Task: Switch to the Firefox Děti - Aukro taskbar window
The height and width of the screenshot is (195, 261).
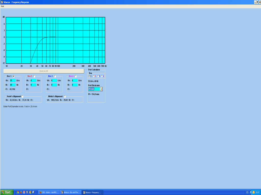Action: click(49, 192)
